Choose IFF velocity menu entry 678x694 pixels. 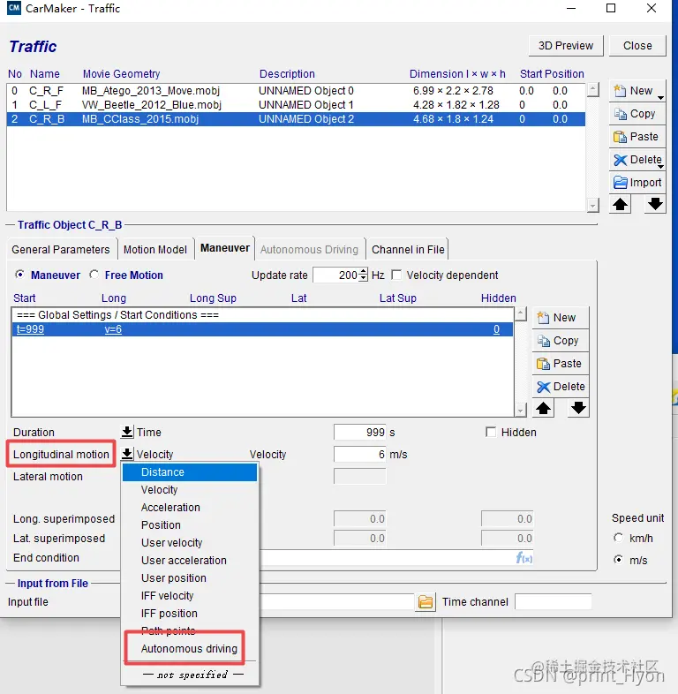click(x=190, y=596)
